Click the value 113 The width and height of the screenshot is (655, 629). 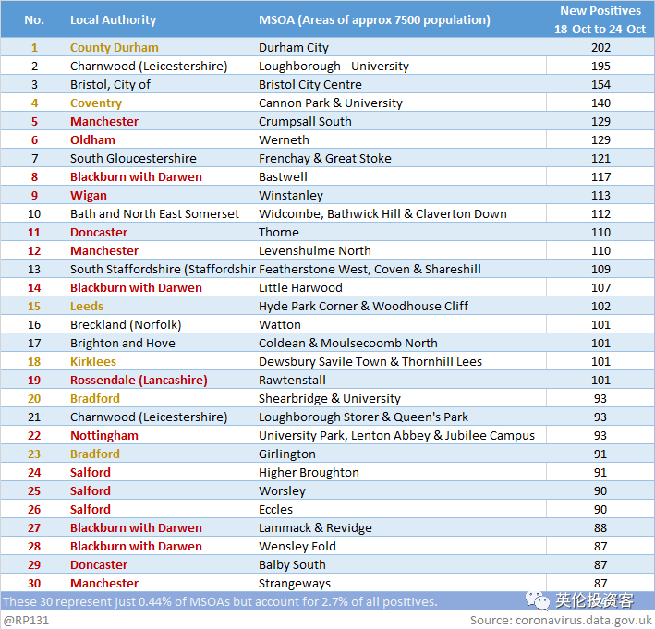600,195
